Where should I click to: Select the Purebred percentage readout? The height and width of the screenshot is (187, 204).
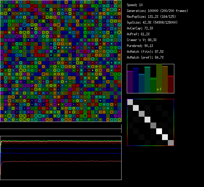140,46
